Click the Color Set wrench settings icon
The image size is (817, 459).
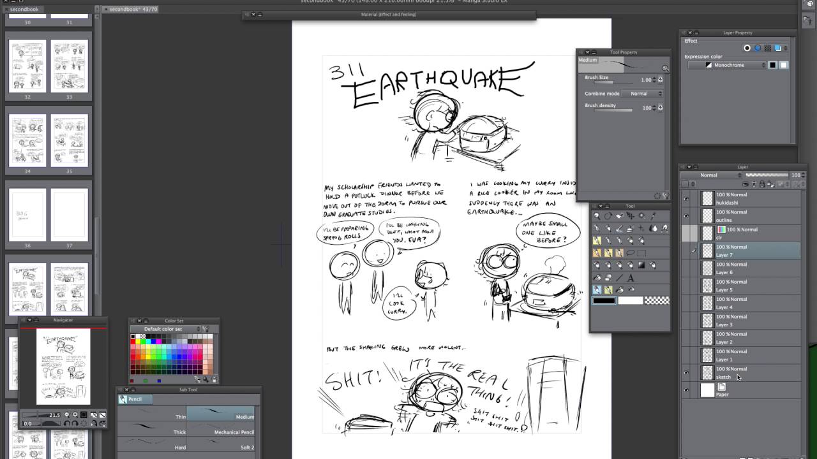(206, 329)
